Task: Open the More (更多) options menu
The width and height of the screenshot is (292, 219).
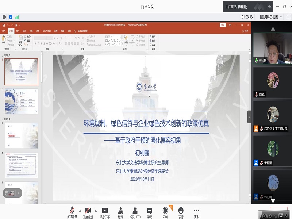Action: [x=197, y=210]
